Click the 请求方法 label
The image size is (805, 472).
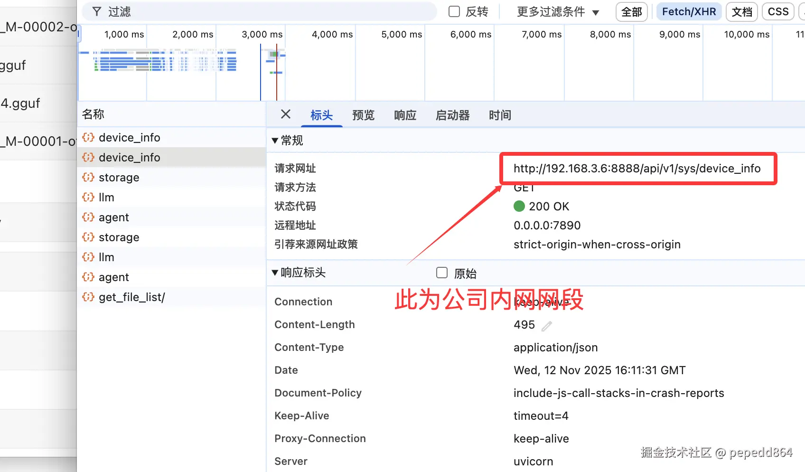(295, 188)
